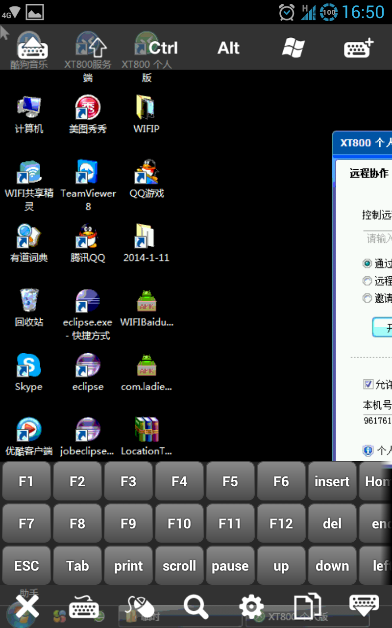Image resolution: width=392 pixels, height=628 pixels.
Task: Open the keyboard icon in bottom toolbar
Action: [x=84, y=607]
